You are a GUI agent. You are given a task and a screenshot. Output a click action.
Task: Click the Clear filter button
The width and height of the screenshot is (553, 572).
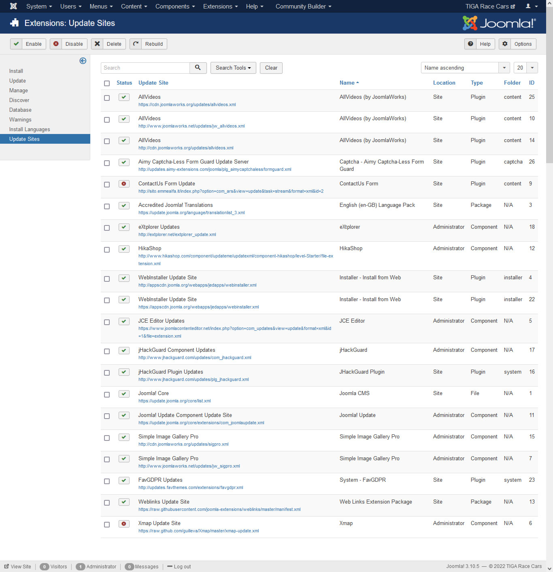(271, 68)
